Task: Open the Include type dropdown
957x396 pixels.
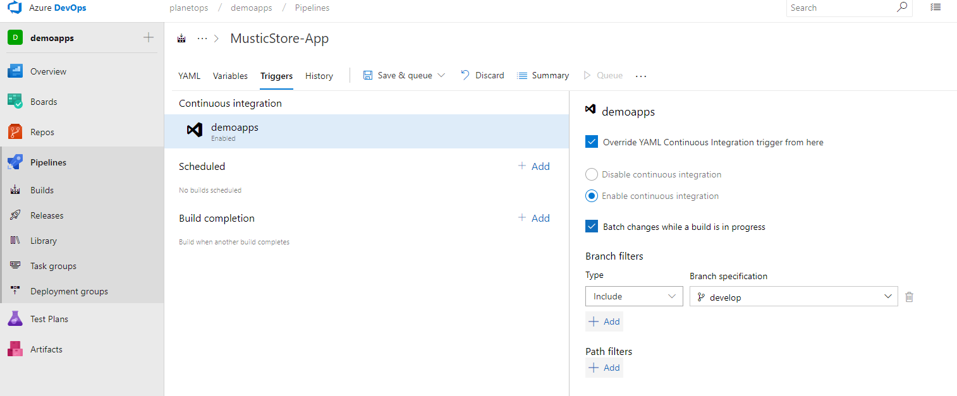Action: coord(634,296)
